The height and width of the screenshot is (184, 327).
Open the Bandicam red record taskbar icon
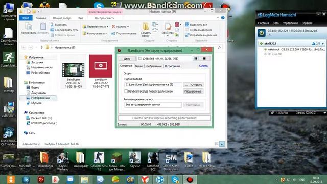(190, 179)
